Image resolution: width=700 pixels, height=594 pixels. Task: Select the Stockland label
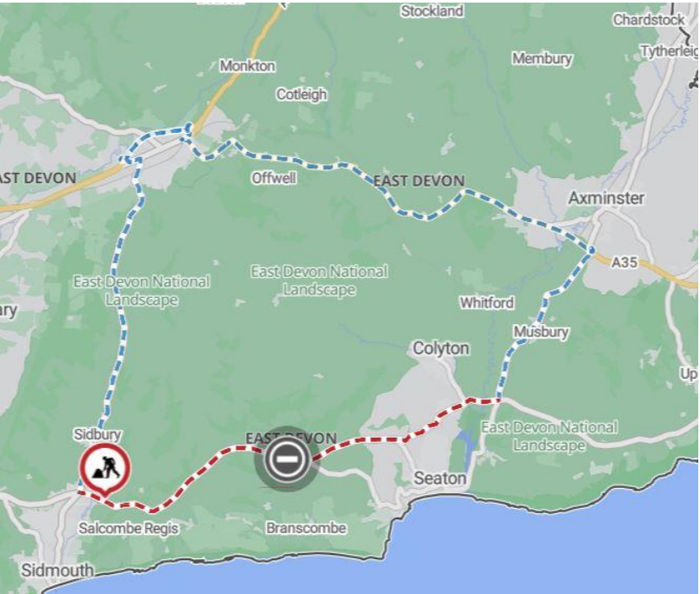point(431,10)
